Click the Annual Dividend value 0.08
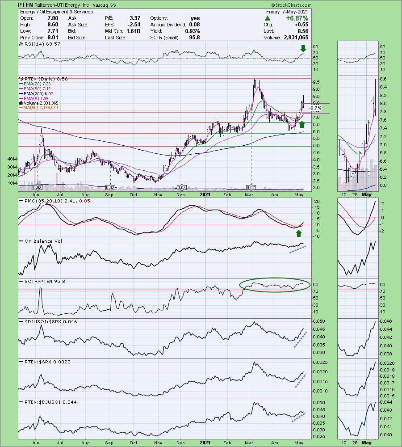The image size is (402, 447). (194, 25)
